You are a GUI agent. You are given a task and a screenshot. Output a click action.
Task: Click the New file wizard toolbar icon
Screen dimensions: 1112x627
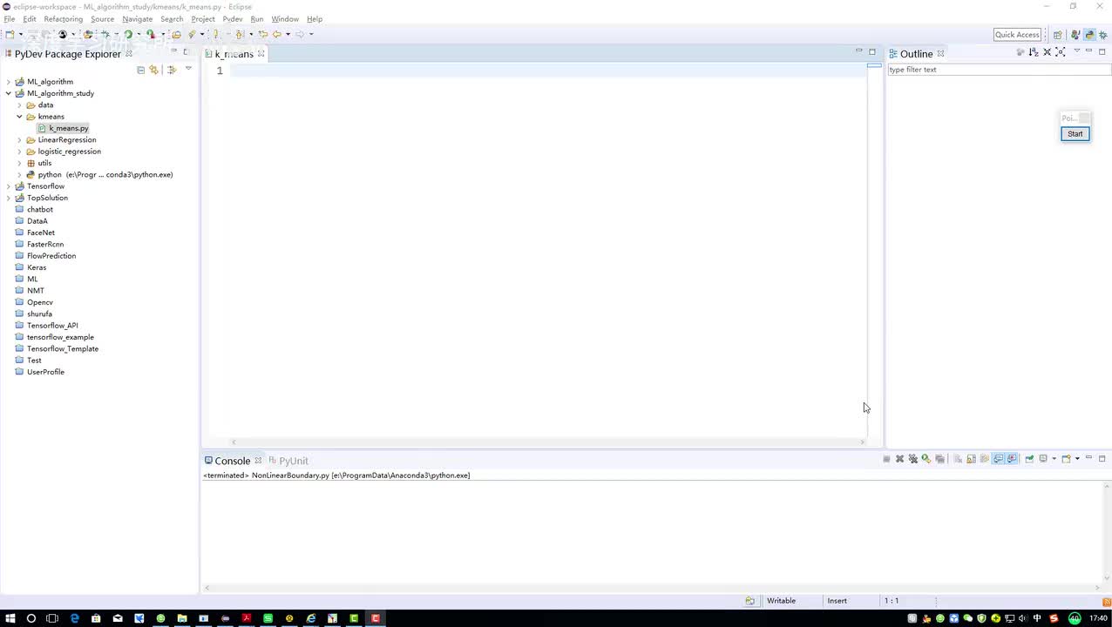pos(10,35)
